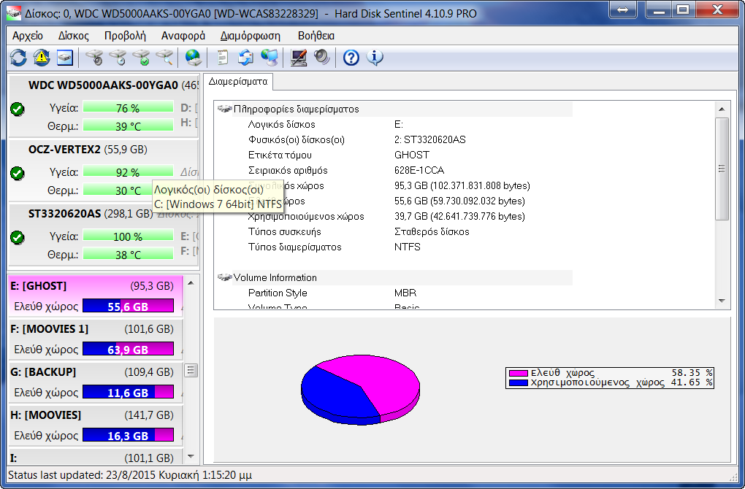Click the serial number 628E-1CCA
Image resolution: width=745 pixels, height=489 pixels.
click(x=419, y=171)
